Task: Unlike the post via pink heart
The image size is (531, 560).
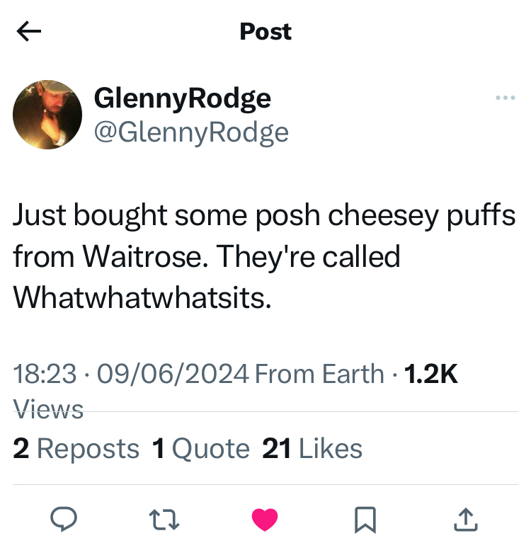Action: point(265,520)
